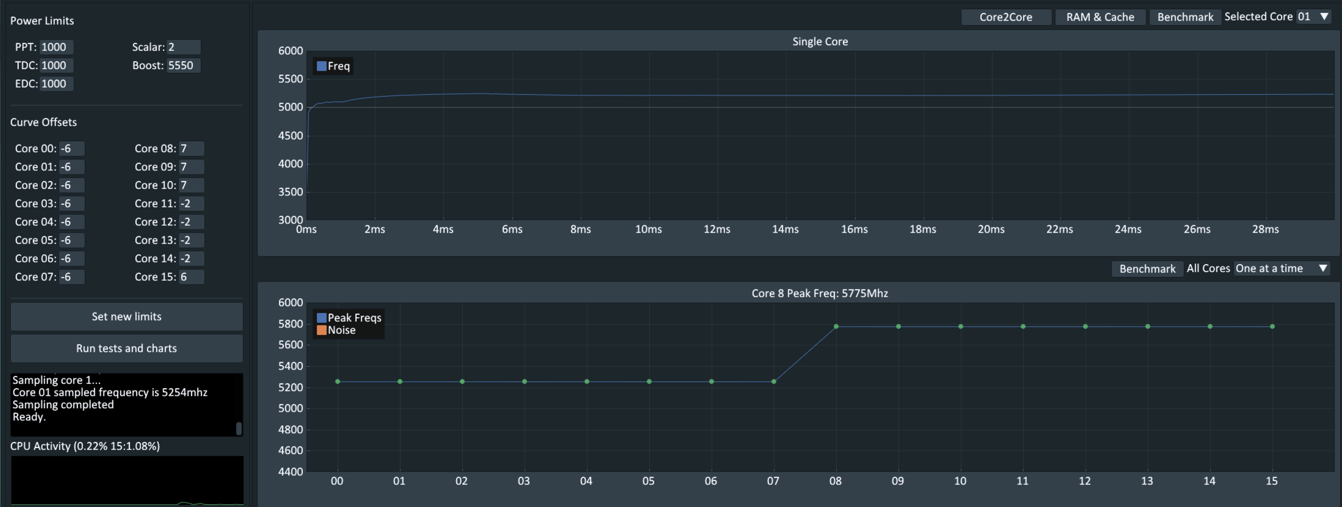The height and width of the screenshot is (507, 1342).
Task: Click Run tests and charts
Action: (127, 348)
